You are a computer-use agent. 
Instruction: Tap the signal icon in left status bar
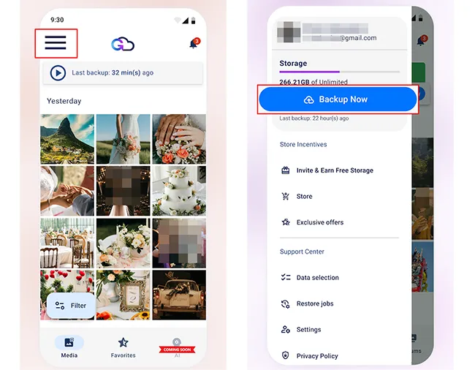(x=185, y=20)
